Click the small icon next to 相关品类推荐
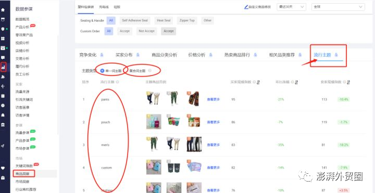The height and width of the screenshot is (193, 375). tap(300, 55)
